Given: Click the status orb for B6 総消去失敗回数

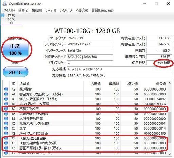Looking at the screenshot, I should point(6,119).
